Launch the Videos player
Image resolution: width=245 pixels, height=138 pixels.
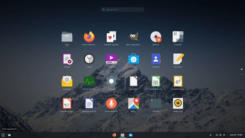pyautogui.click(x=111, y=59)
